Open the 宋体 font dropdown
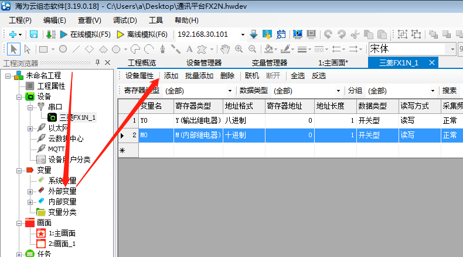Image resolution: width=463 pixels, height=257 pixels. click(x=452, y=49)
